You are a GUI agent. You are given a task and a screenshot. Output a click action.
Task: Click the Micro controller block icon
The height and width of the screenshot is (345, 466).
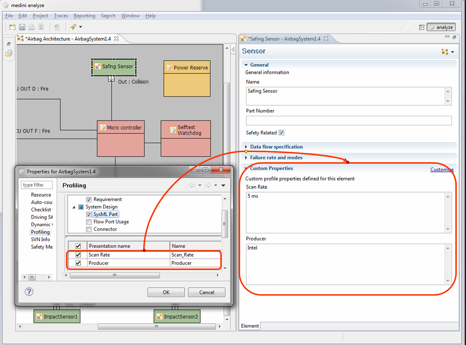click(x=102, y=128)
